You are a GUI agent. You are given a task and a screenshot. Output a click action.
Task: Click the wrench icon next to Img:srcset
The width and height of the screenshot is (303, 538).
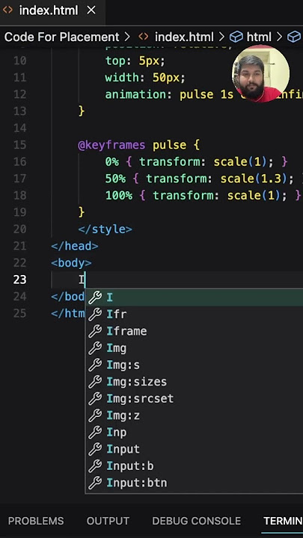click(95, 398)
